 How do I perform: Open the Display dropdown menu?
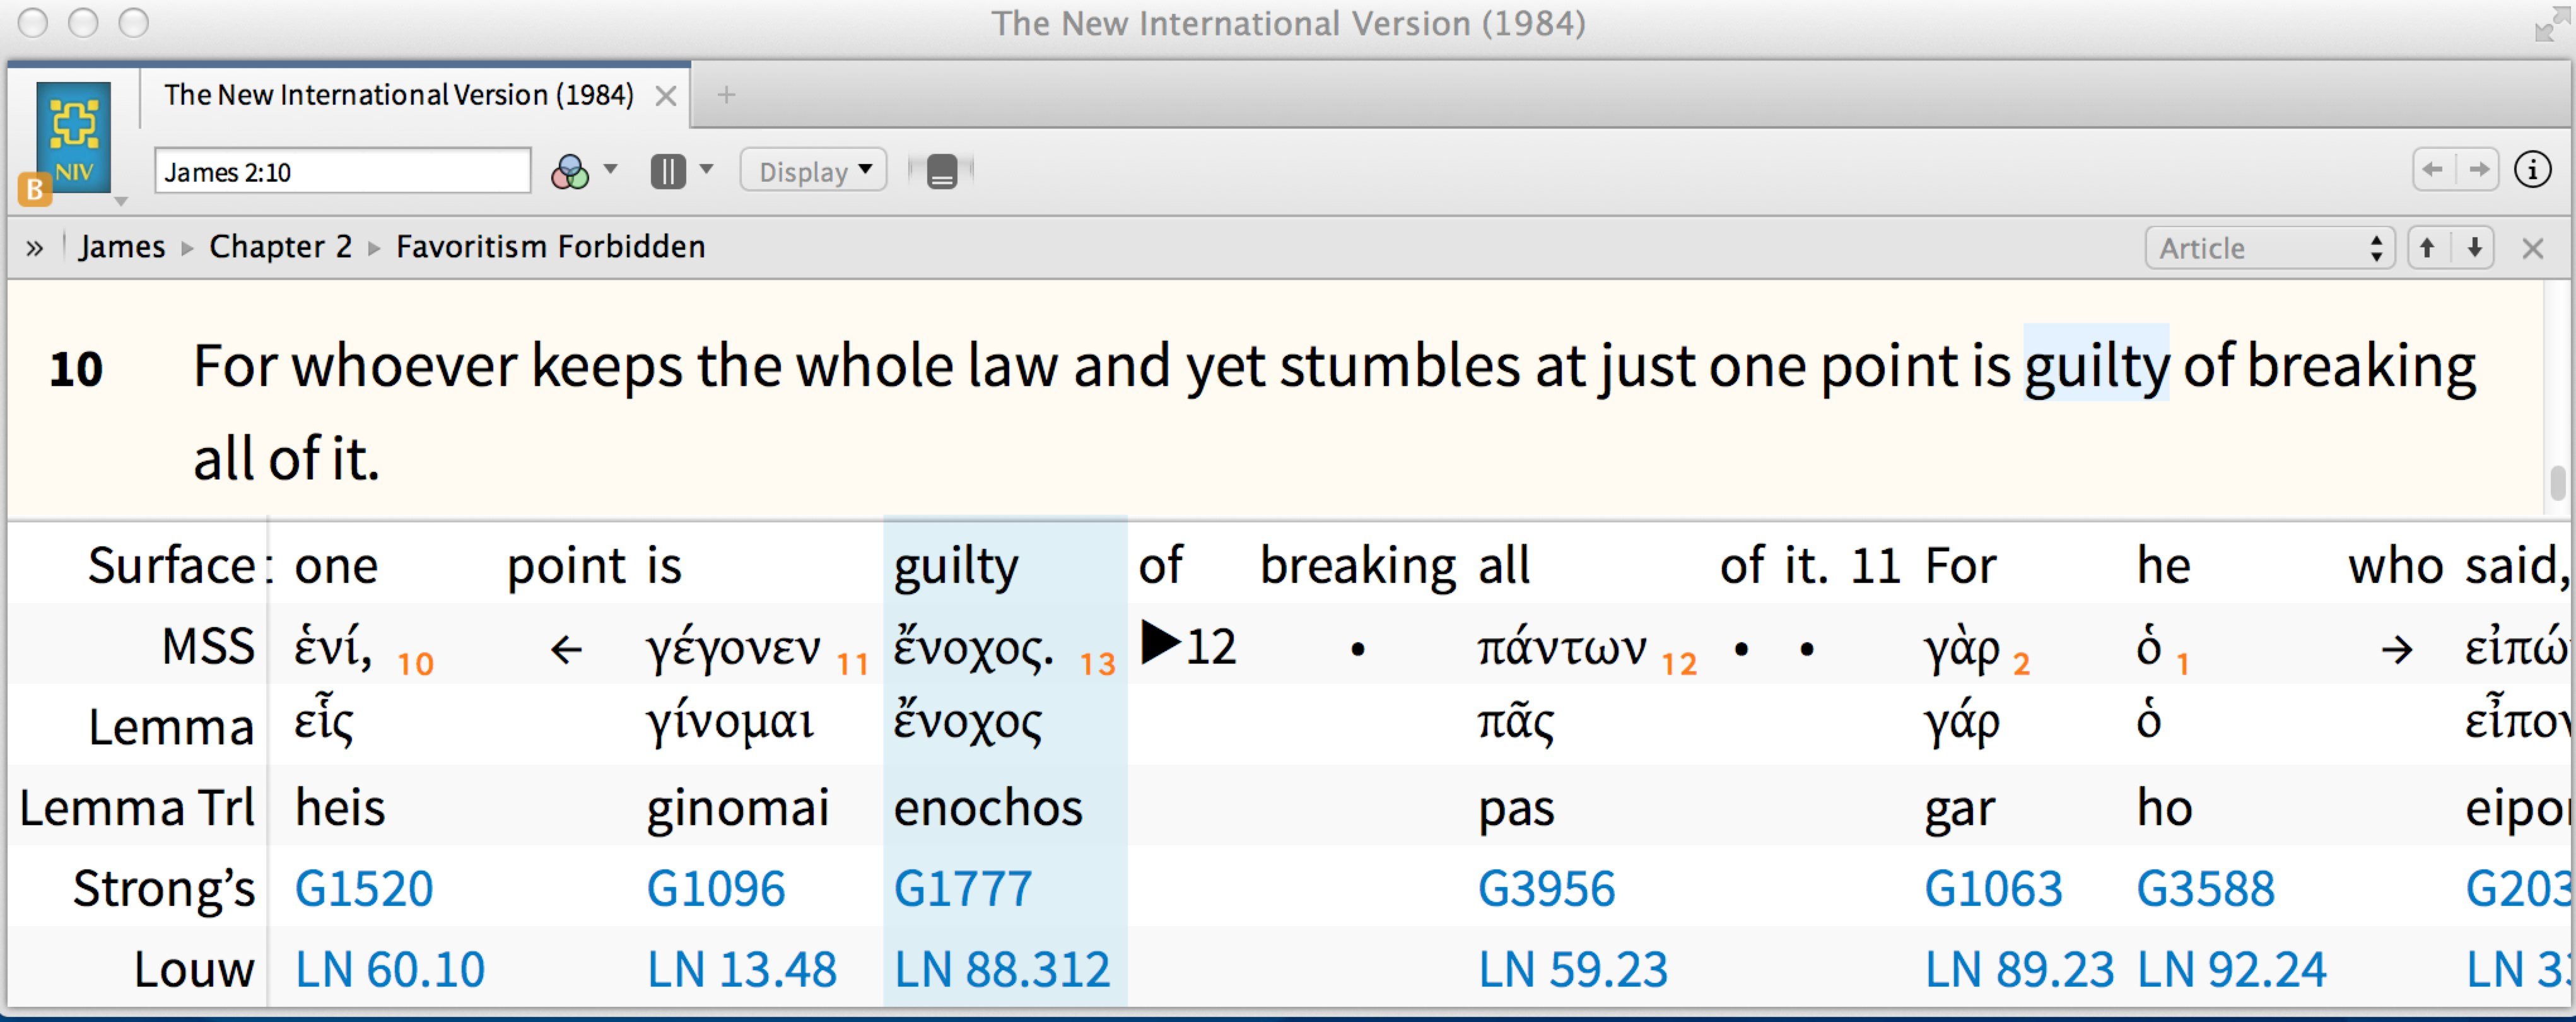(814, 171)
